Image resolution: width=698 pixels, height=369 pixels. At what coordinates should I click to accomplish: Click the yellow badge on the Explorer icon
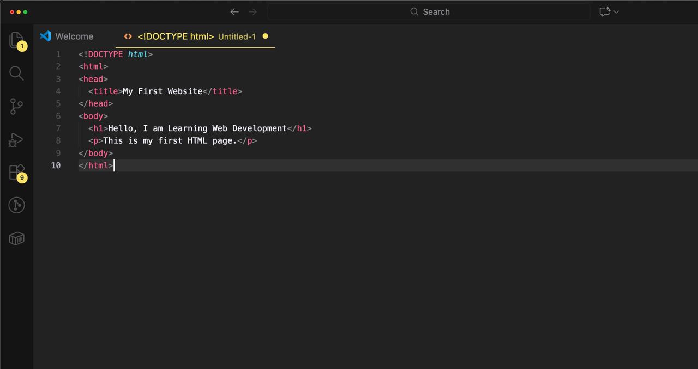(x=22, y=46)
